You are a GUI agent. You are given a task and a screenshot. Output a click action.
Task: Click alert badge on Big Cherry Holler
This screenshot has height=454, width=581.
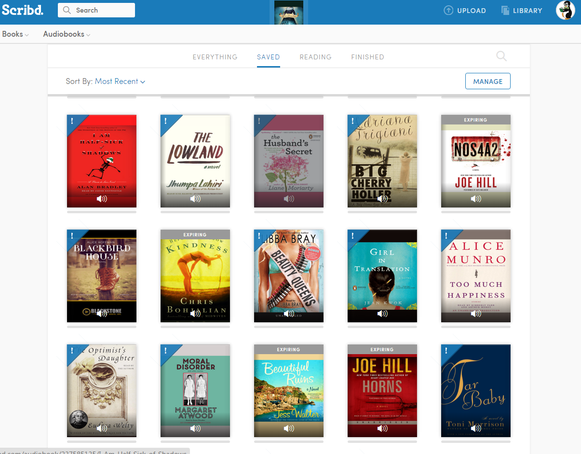354,122
